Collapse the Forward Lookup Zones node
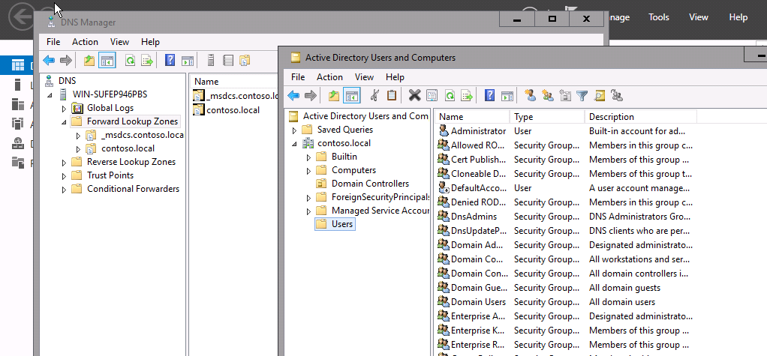The height and width of the screenshot is (356, 767). coord(64,122)
